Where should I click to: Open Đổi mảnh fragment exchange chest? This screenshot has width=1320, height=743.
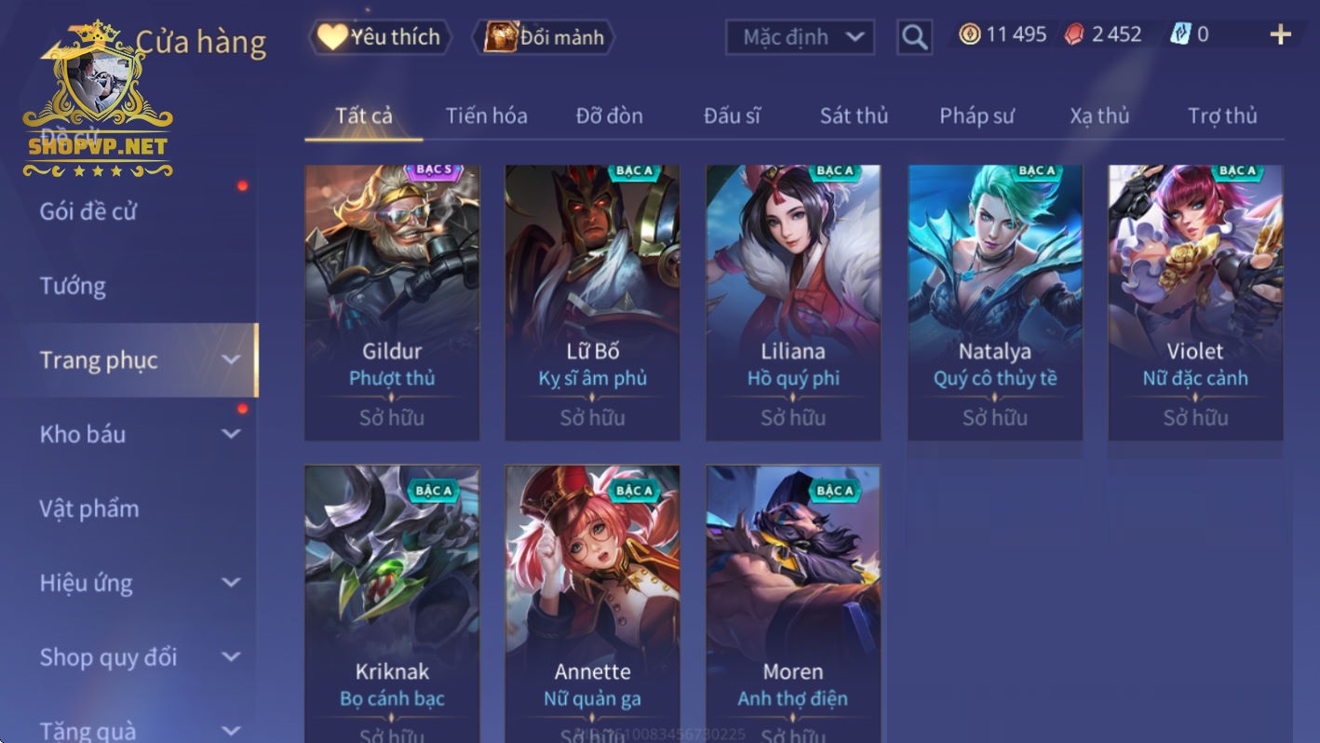click(544, 37)
